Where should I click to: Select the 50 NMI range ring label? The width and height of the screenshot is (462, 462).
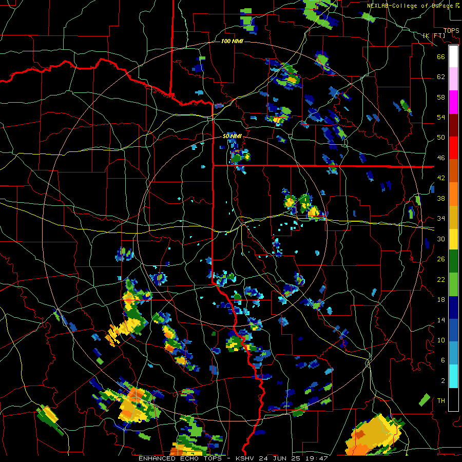click(232, 136)
